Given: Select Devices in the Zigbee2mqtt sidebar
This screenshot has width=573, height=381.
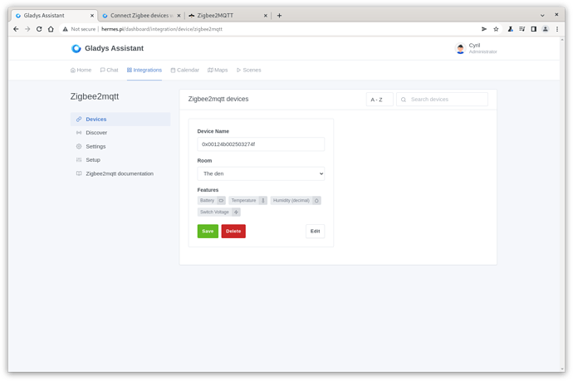Looking at the screenshot, I should tap(120, 119).
